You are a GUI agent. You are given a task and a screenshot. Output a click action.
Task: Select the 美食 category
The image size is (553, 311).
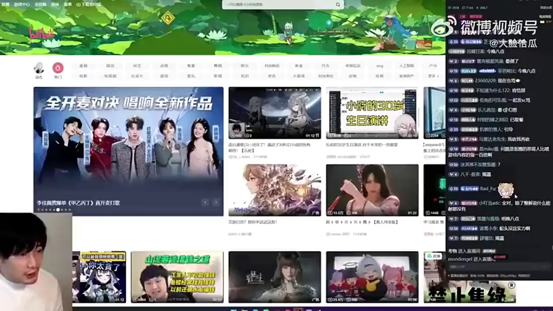pyautogui.click(x=298, y=66)
